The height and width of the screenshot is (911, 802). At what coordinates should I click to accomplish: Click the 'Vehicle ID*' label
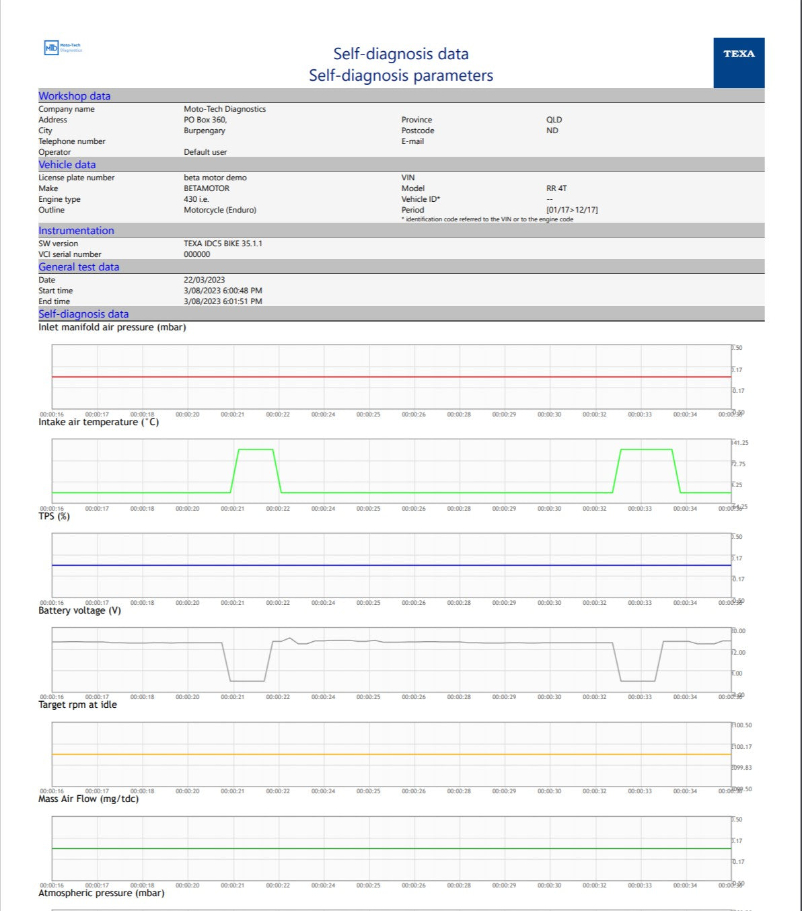(x=421, y=199)
